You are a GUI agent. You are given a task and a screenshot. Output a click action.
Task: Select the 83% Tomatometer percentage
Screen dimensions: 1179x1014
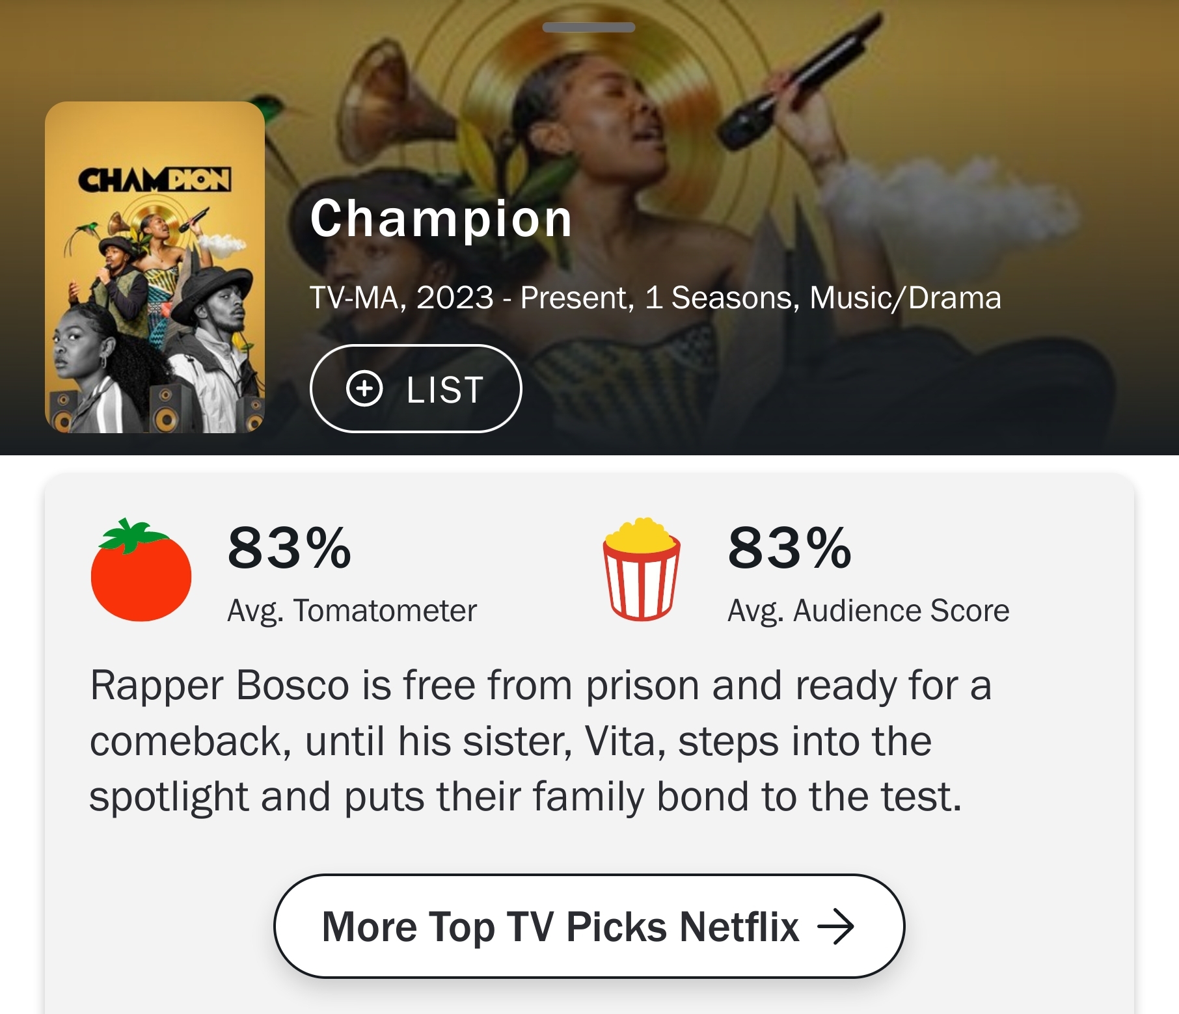click(289, 548)
